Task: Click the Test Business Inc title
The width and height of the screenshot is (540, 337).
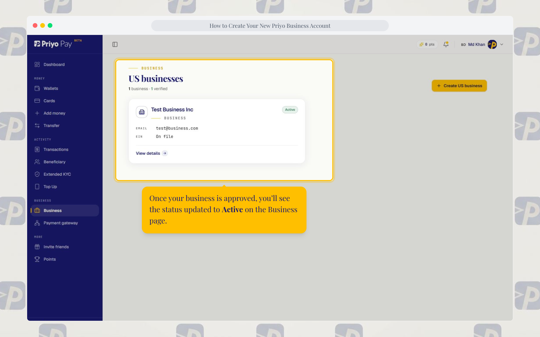Action: coord(172,110)
